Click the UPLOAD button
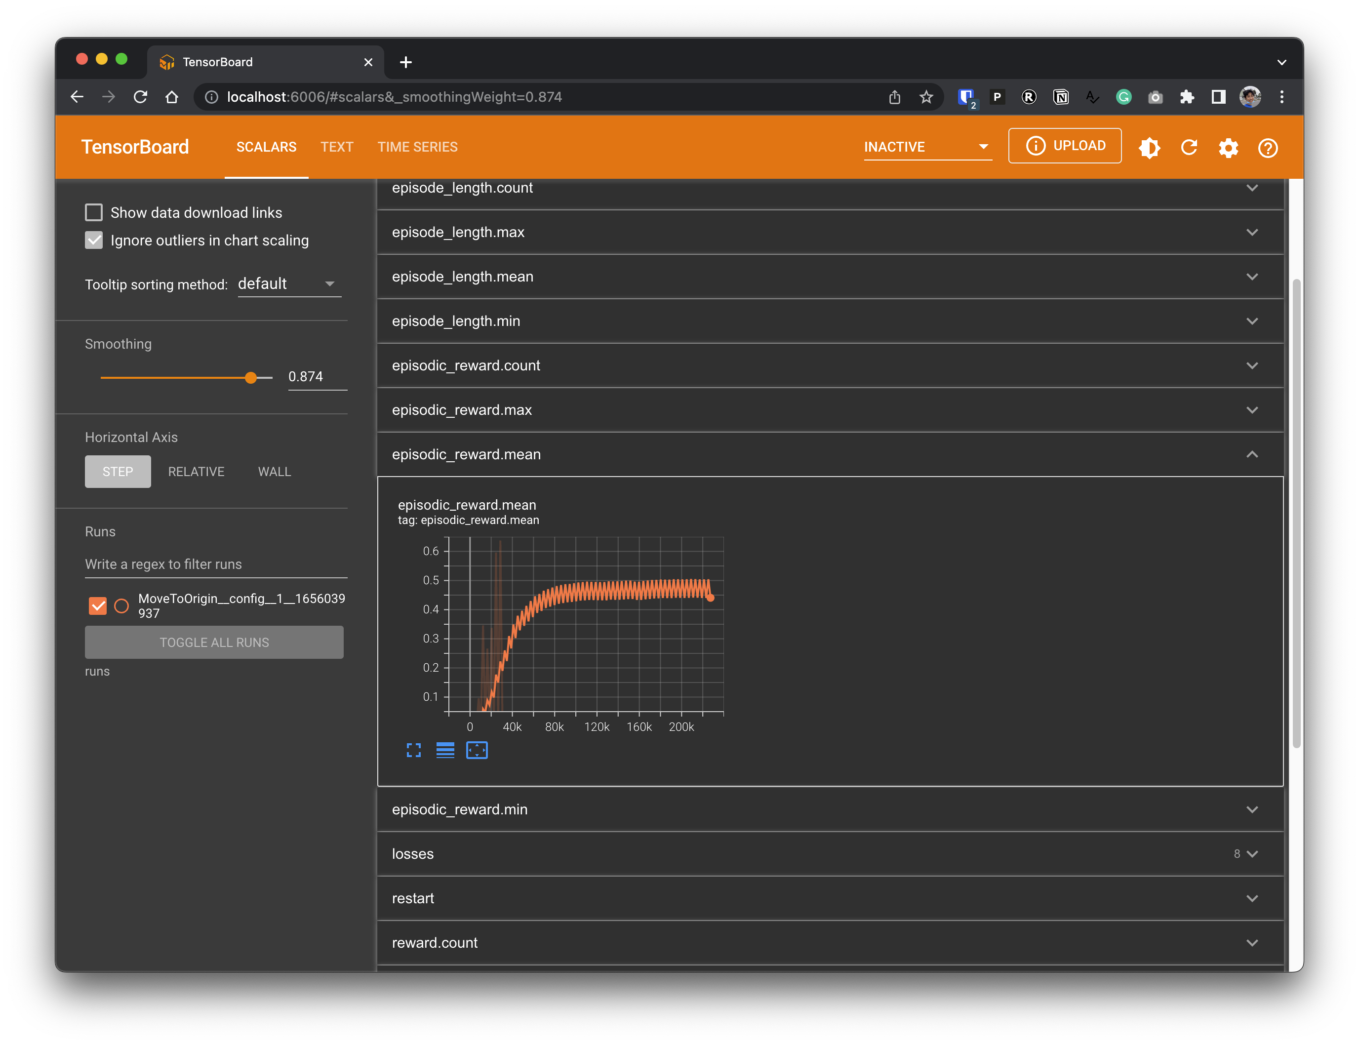 [x=1065, y=146]
